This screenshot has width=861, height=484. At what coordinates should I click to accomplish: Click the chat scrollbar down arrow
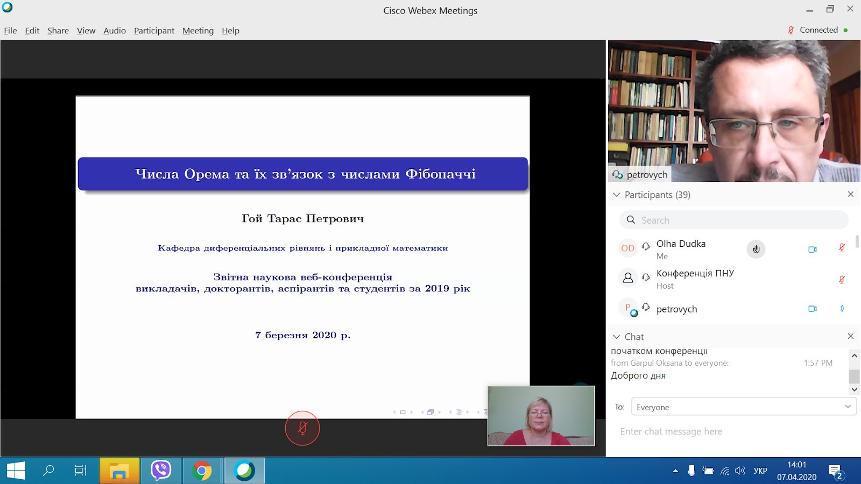pyautogui.click(x=854, y=389)
